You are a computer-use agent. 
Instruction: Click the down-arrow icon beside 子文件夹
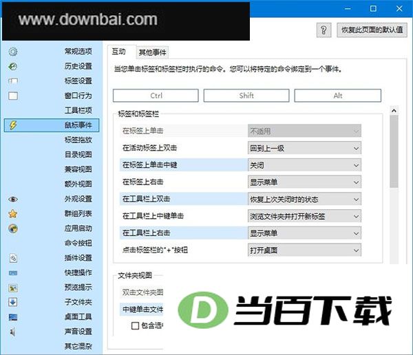[13, 302]
